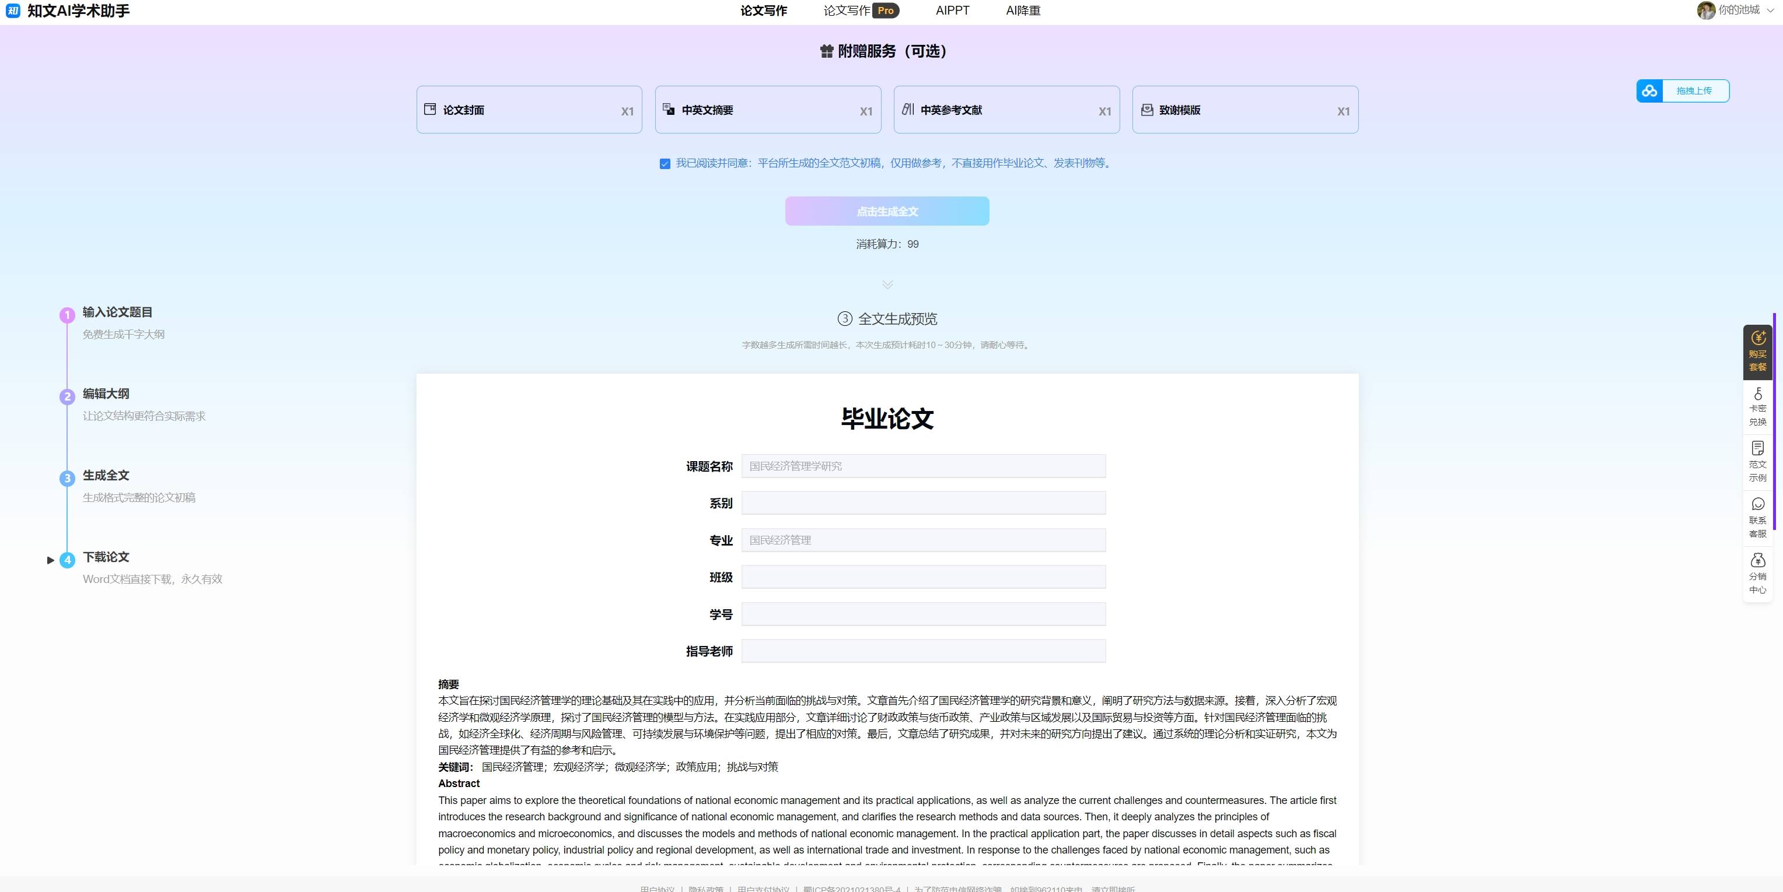Click the double chevron down expander
This screenshot has width=1783, height=892.
coord(887,284)
